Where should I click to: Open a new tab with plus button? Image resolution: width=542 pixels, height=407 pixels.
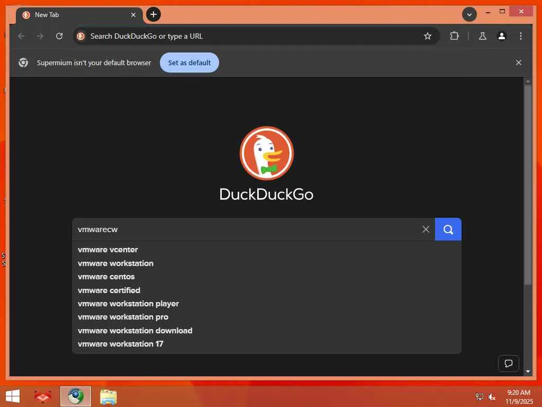[153, 14]
